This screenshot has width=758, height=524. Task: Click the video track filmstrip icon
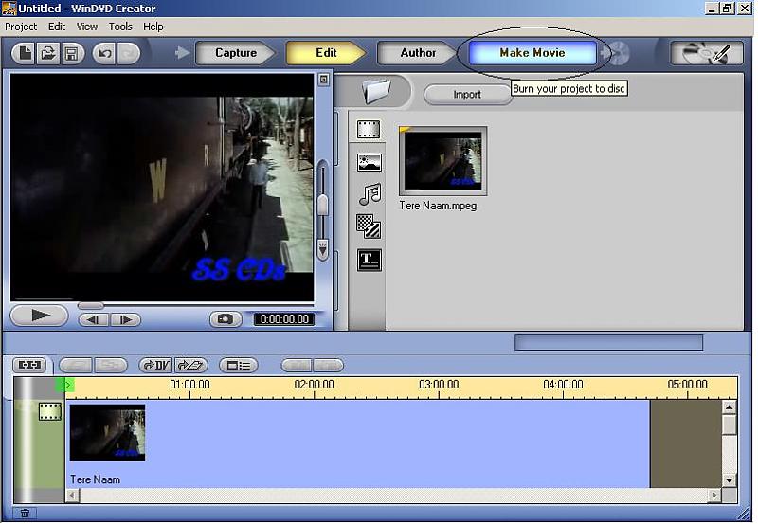click(x=50, y=412)
